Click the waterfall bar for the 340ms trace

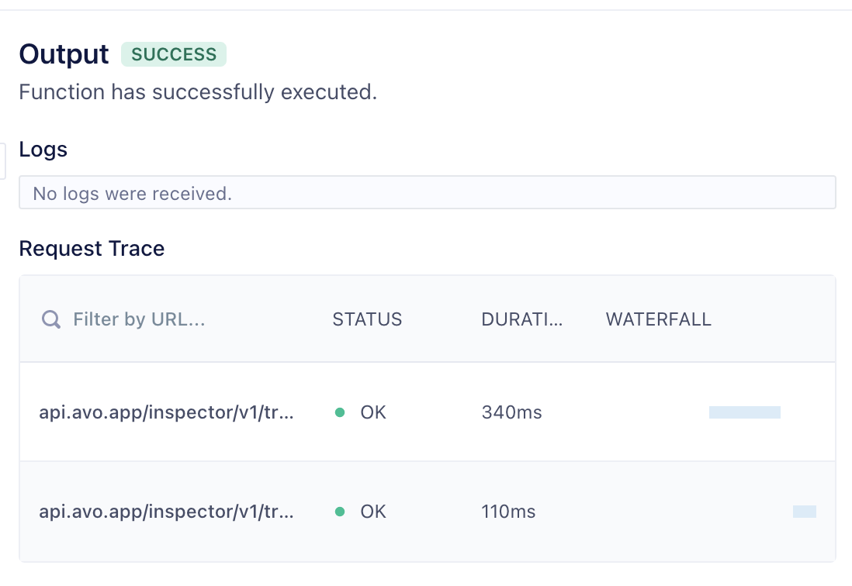[743, 412]
